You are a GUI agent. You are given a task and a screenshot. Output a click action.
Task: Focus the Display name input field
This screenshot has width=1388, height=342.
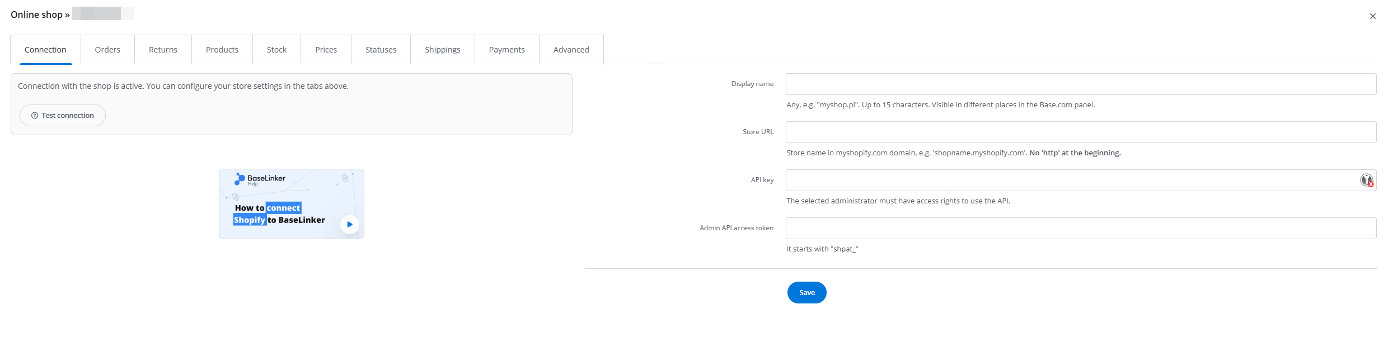tap(1080, 84)
